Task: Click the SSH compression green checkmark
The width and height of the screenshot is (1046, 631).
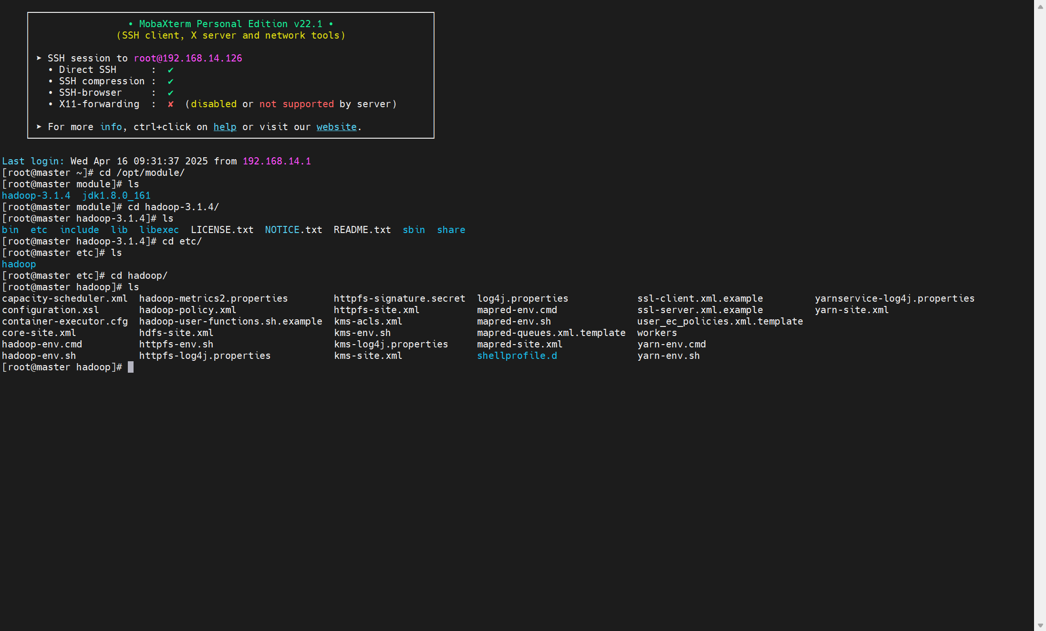Action: [x=171, y=81]
